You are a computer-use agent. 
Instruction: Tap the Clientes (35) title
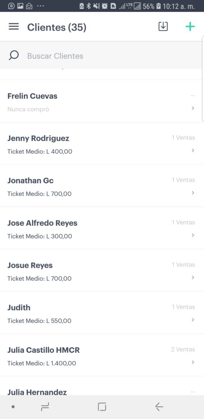click(57, 27)
